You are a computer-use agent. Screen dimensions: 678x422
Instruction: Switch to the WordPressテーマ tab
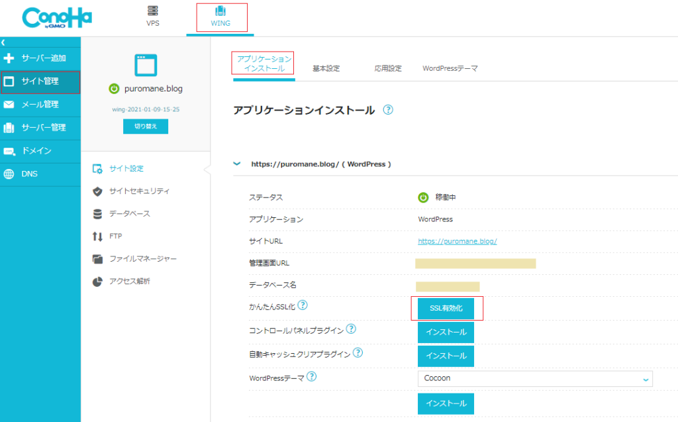[x=450, y=68]
